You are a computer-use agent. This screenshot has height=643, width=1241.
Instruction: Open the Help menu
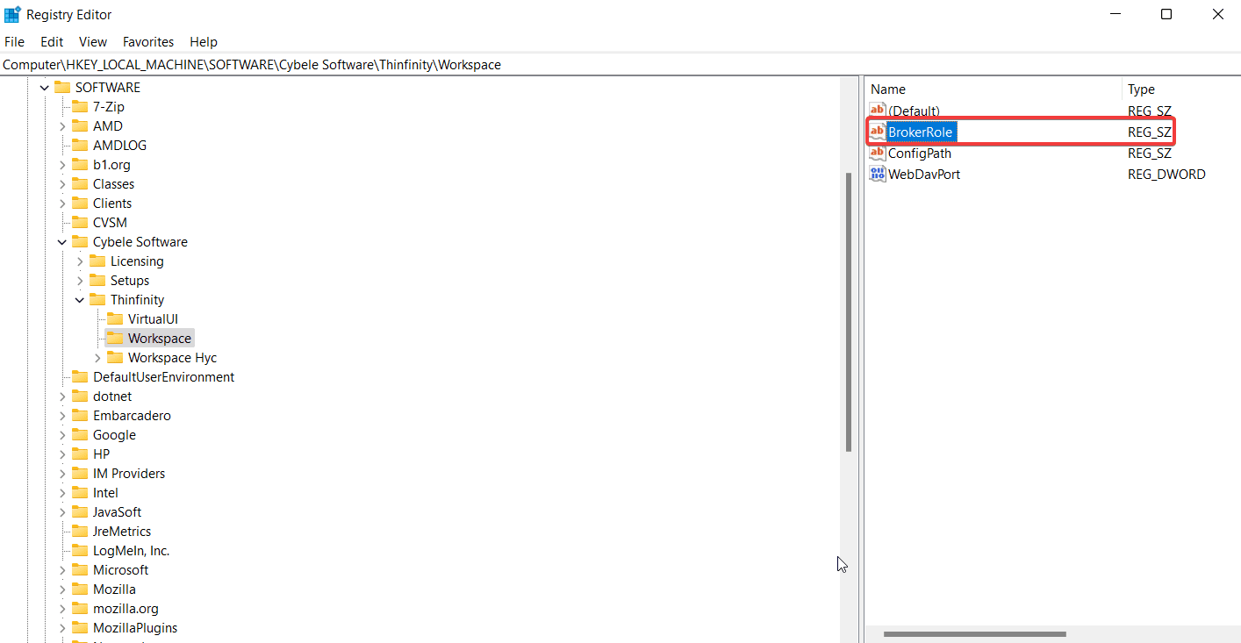(204, 41)
